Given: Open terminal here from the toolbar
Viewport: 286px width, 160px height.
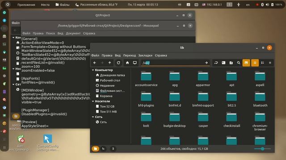Looking at the screenshot, I should click(x=223, y=63).
